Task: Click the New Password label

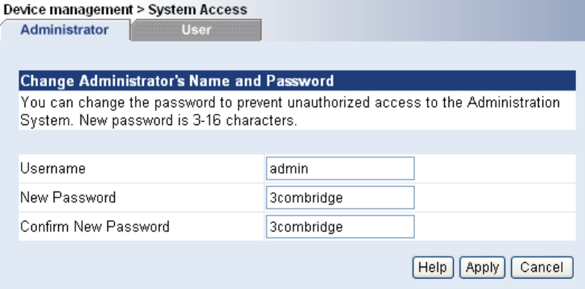Action: pyautogui.click(x=68, y=197)
